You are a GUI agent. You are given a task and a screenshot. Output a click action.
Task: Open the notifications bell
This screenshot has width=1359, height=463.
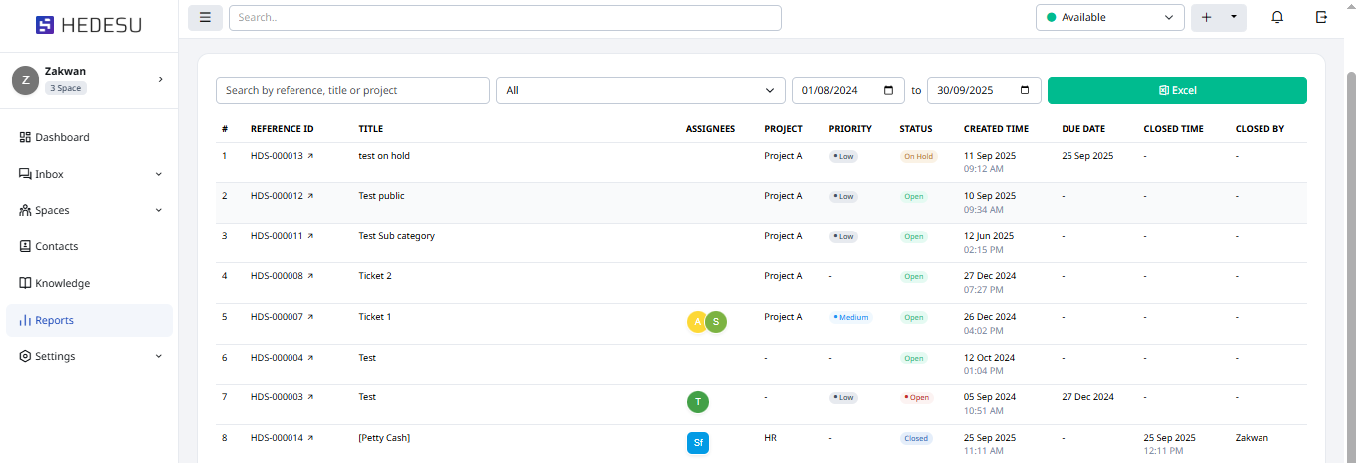pyautogui.click(x=1277, y=18)
